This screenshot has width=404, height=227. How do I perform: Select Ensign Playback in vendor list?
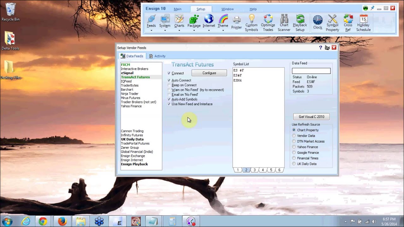(134, 164)
